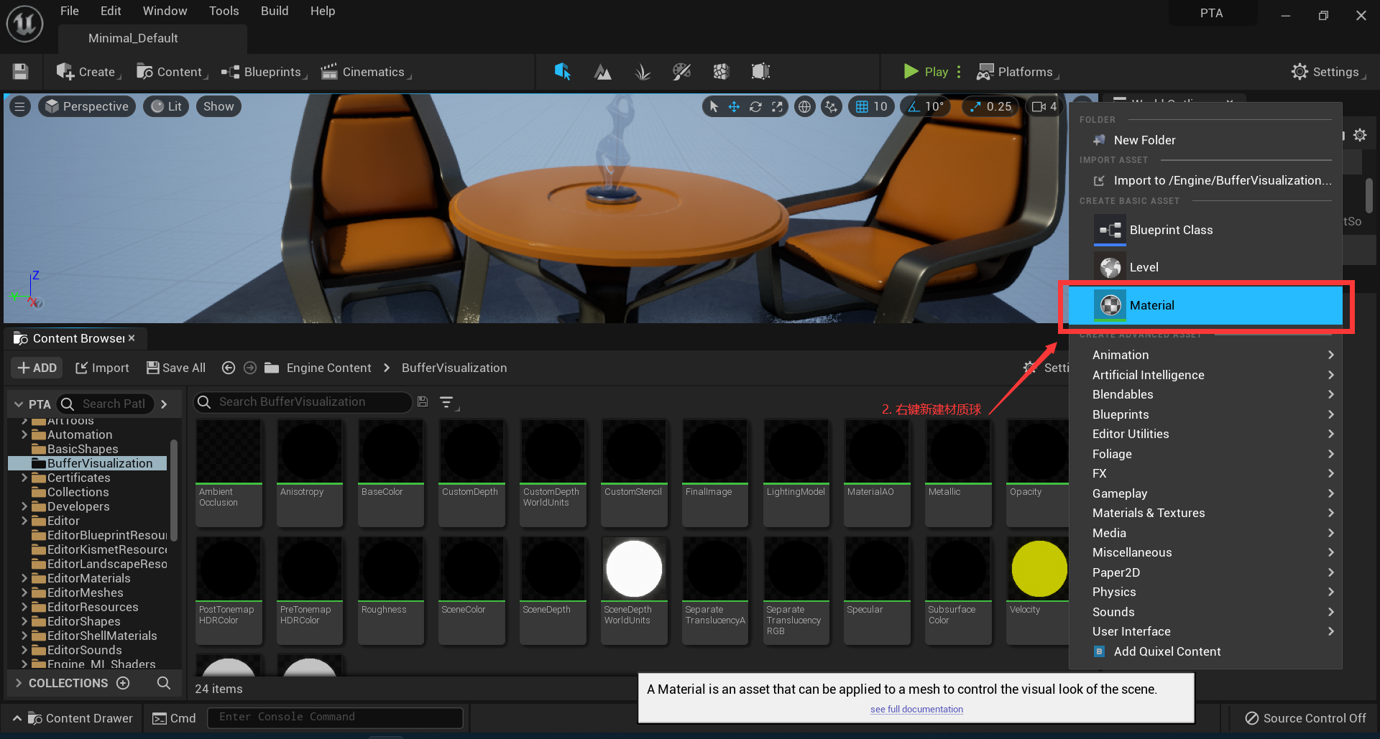Click the search icon in Collections panel

164,683
